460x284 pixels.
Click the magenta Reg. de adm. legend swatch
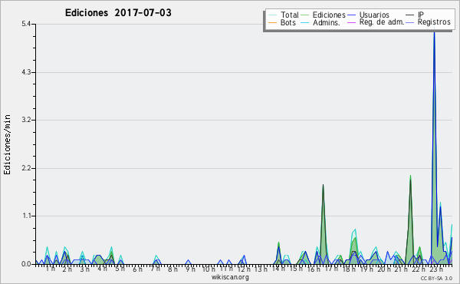[x=351, y=22]
